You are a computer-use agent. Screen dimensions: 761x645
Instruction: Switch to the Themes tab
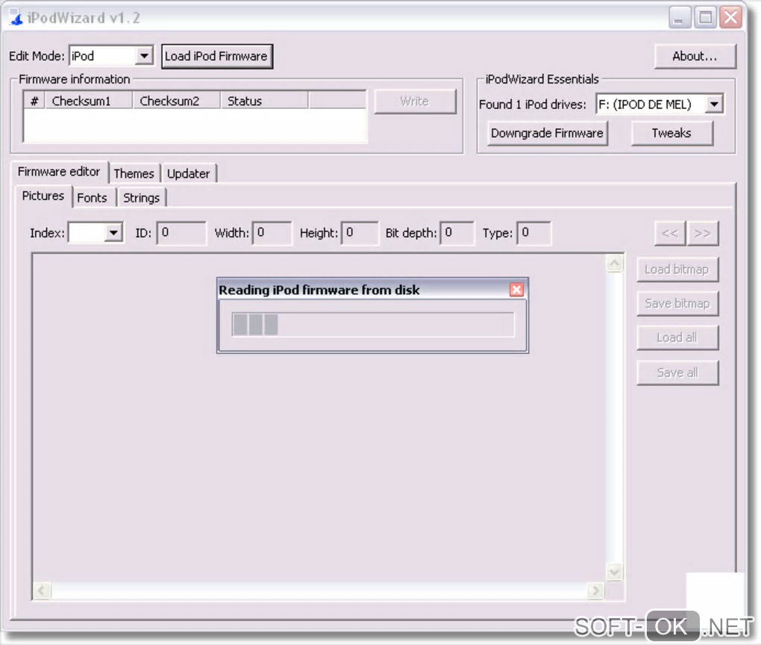(x=134, y=173)
